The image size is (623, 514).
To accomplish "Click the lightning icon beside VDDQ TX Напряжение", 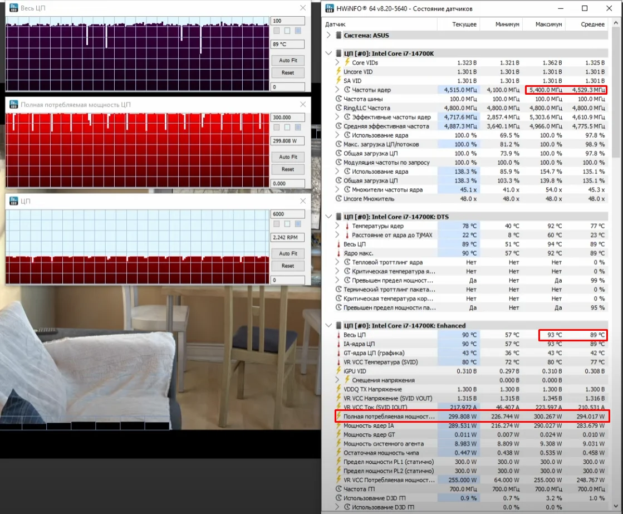I will point(339,389).
